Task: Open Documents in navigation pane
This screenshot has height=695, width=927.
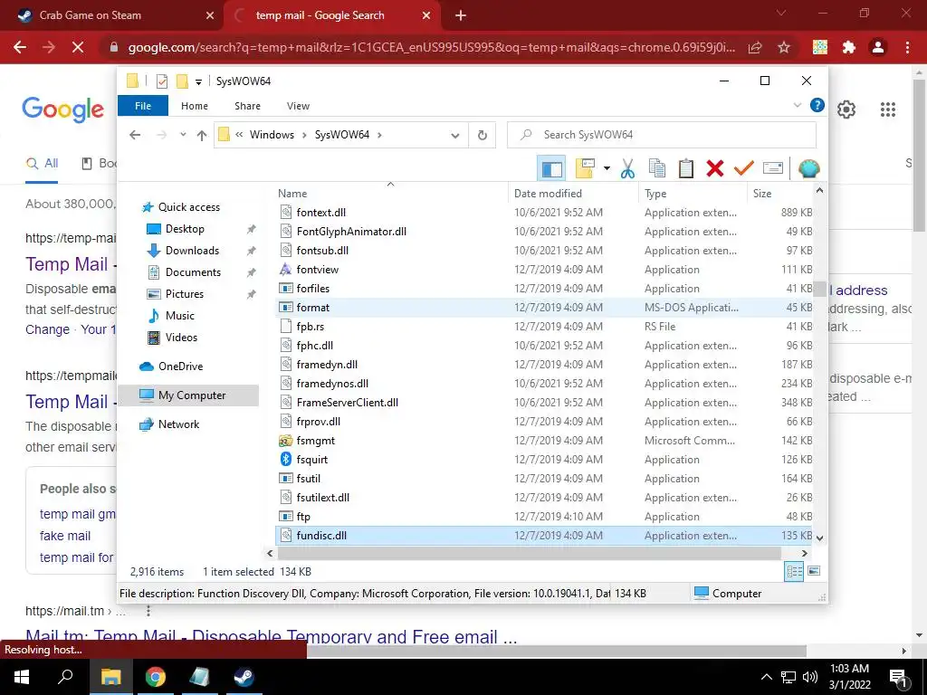Action: click(x=193, y=272)
